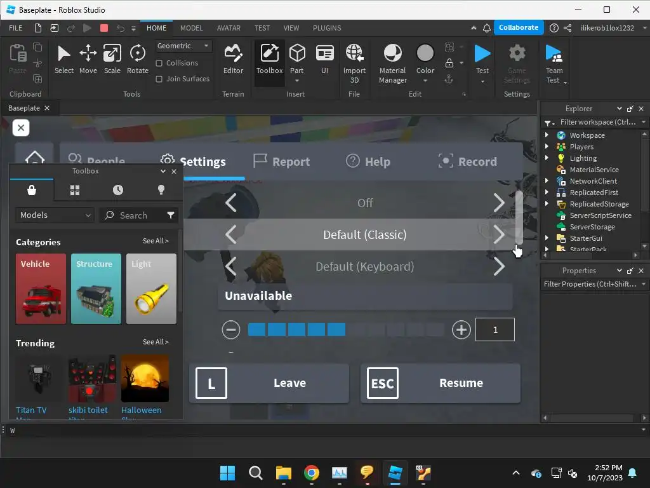The image size is (650, 488).
Task: Click the Collaborate button
Action: pyautogui.click(x=518, y=27)
